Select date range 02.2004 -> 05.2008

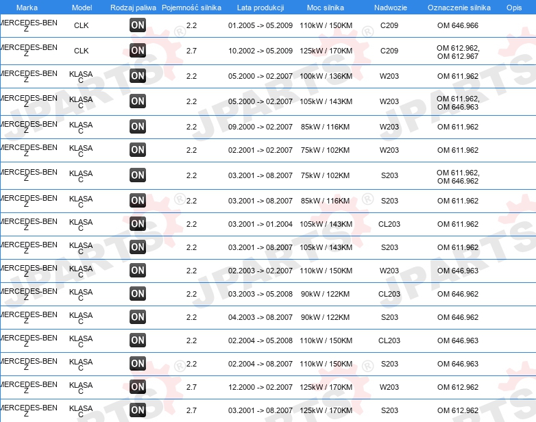[260, 340]
